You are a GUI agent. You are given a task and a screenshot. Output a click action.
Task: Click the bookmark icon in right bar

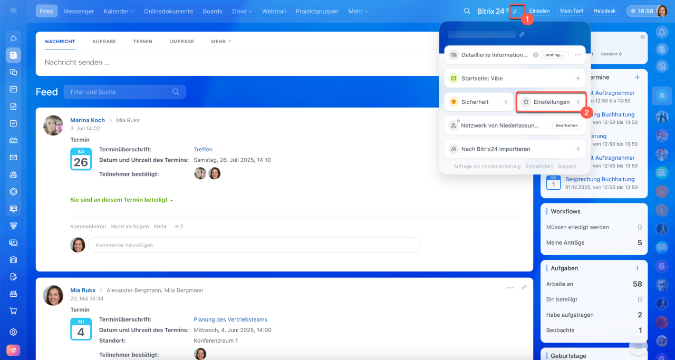(661, 96)
